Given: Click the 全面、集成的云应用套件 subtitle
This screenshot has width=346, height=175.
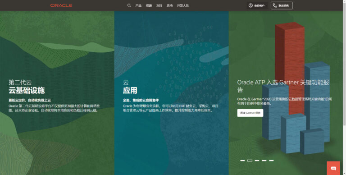Looking at the screenshot, I should 141,100.
